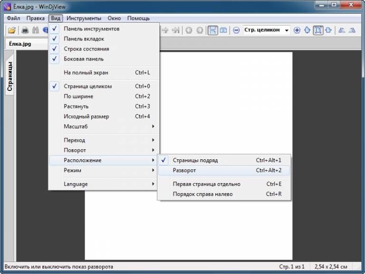Expand the Поворот submenu
Screen dimensions: 365x274
(x=104, y=150)
